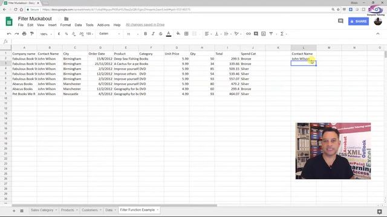Collapse the menus with the arrow

(378, 34)
